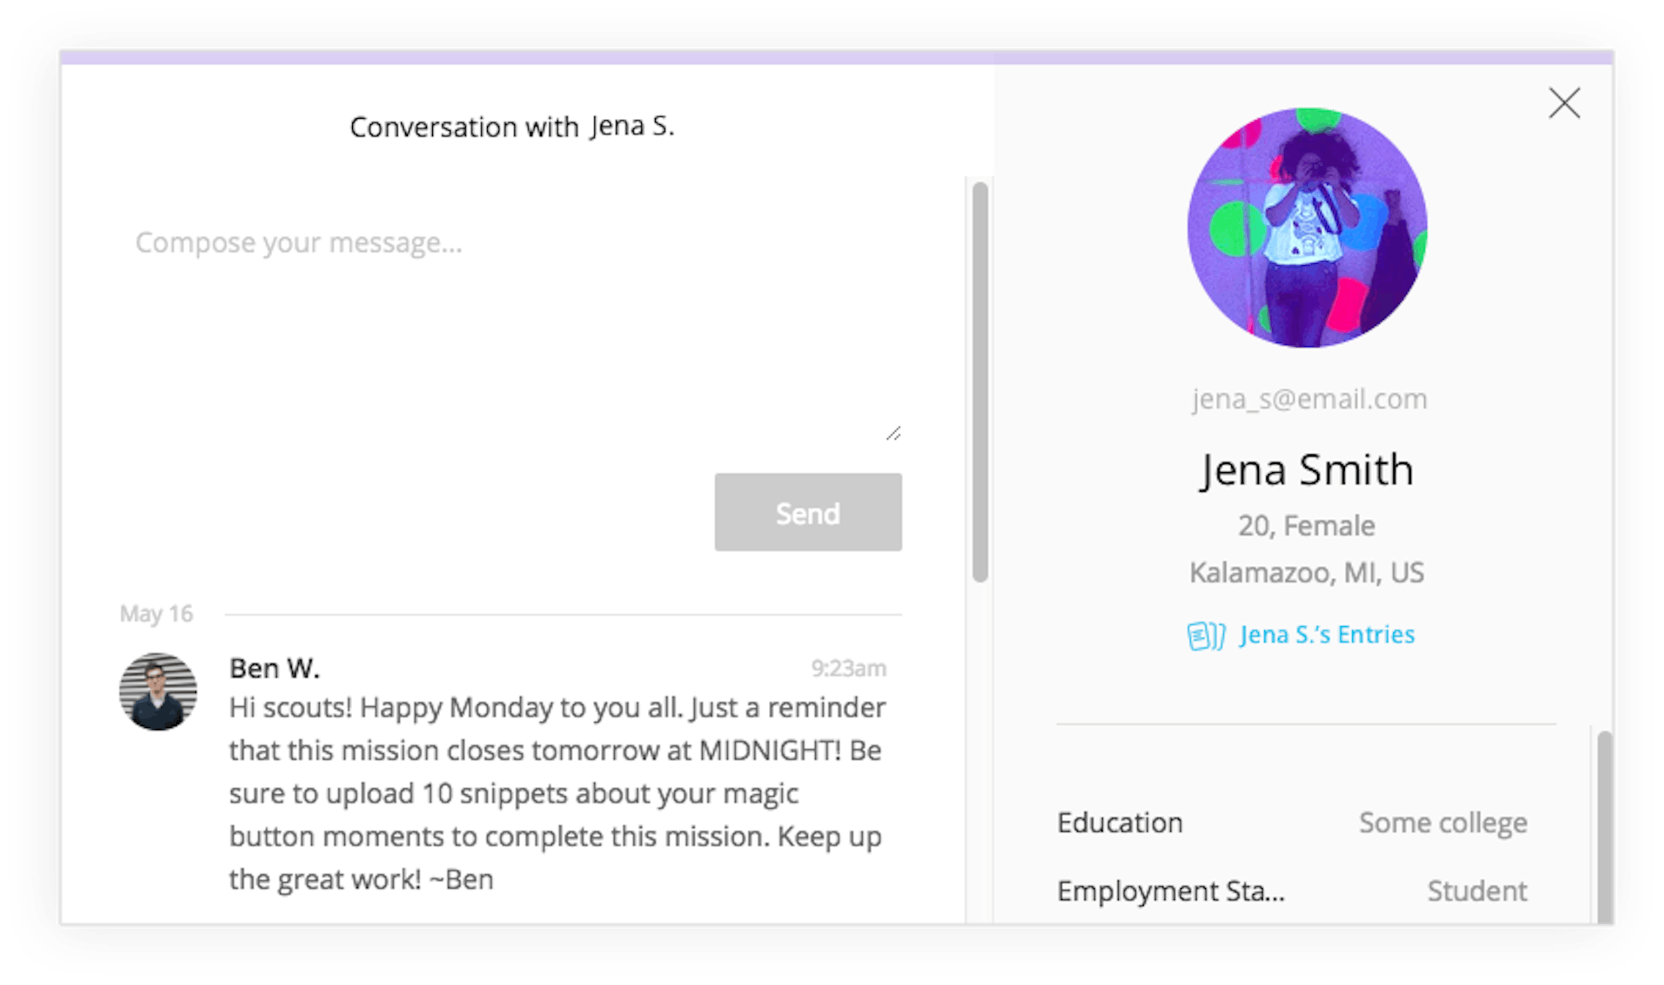
Task: Click Ben's reminder message text
Action: [558, 793]
